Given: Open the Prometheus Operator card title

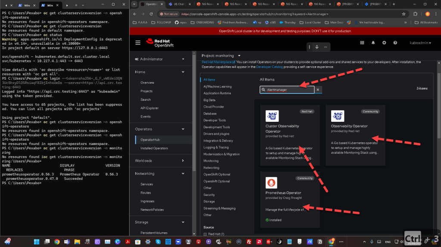Looking at the screenshot, I should pos(283,193).
